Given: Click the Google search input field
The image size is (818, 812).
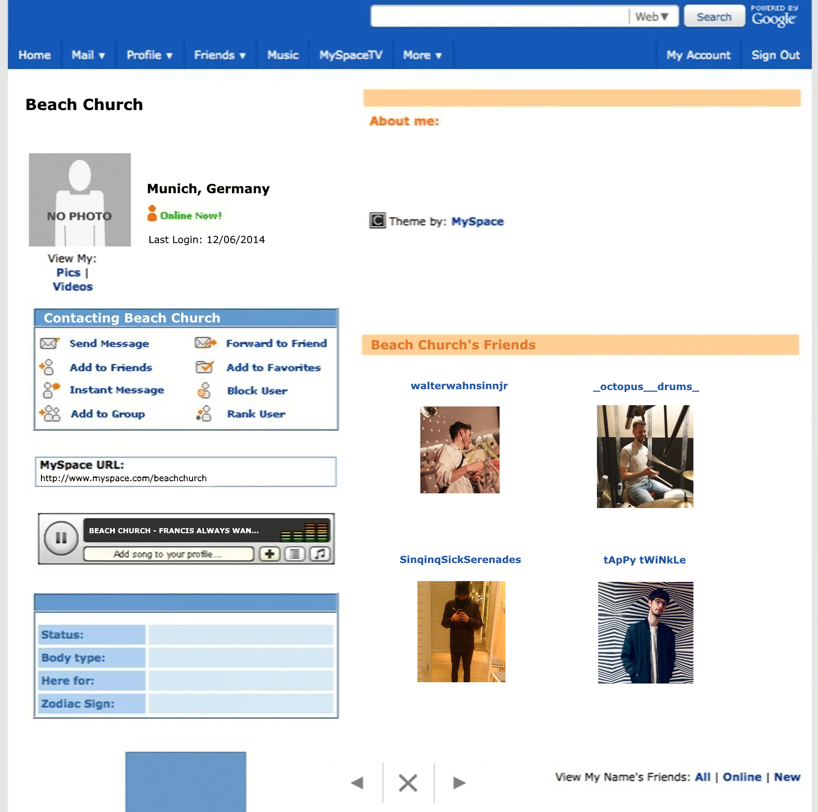Looking at the screenshot, I should point(500,16).
